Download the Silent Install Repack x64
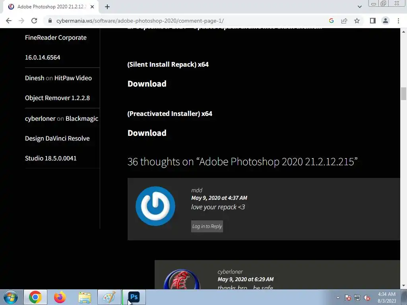The height and width of the screenshot is (305, 407). [x=147, y=84]
